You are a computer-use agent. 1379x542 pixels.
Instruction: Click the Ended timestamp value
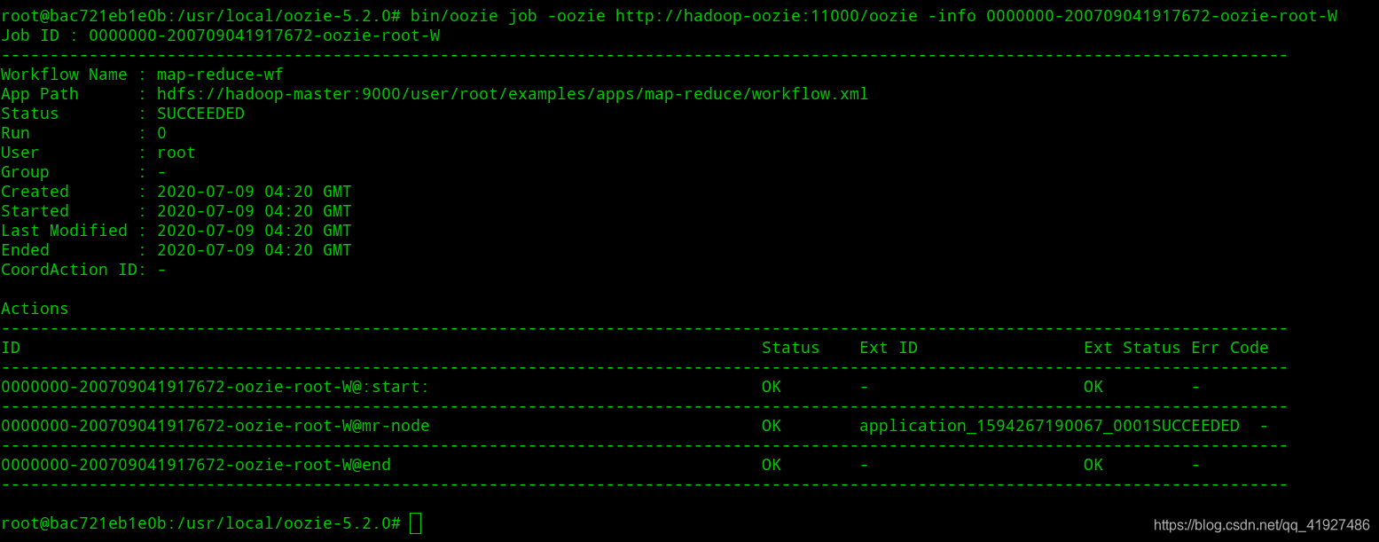(x=255, y=250)
